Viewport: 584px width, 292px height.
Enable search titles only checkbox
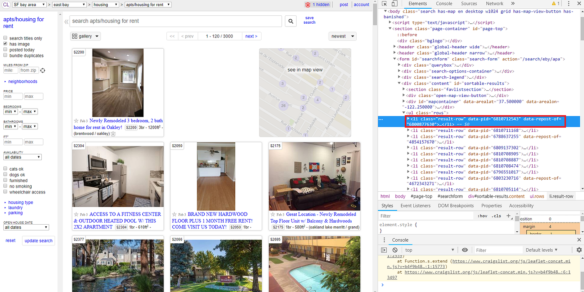tap(5, 38)
